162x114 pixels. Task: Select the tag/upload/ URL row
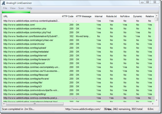(x=79, y=48)
